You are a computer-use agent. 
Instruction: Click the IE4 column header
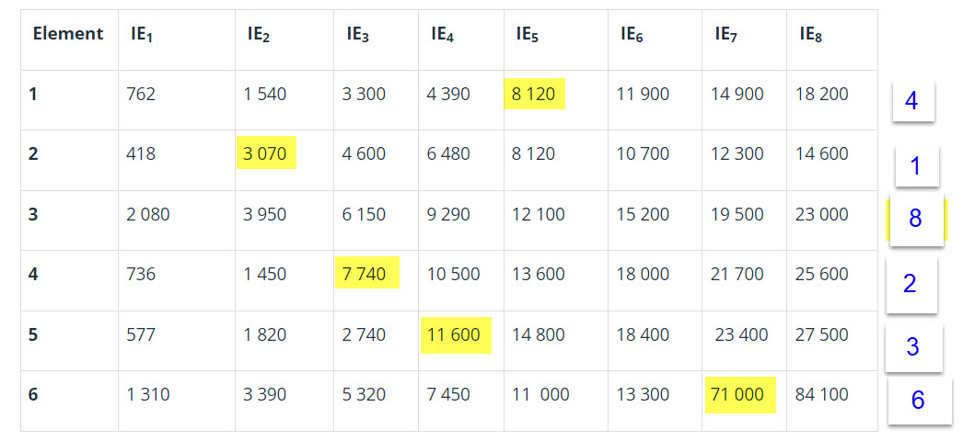pyautogui.click(x=442, y=34)
